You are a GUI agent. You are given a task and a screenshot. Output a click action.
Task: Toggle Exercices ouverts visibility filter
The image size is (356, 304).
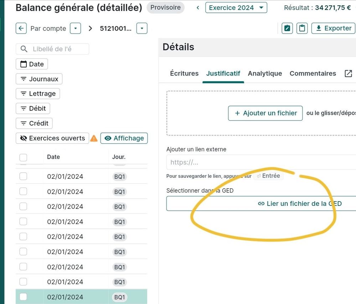tap(52, 138)
